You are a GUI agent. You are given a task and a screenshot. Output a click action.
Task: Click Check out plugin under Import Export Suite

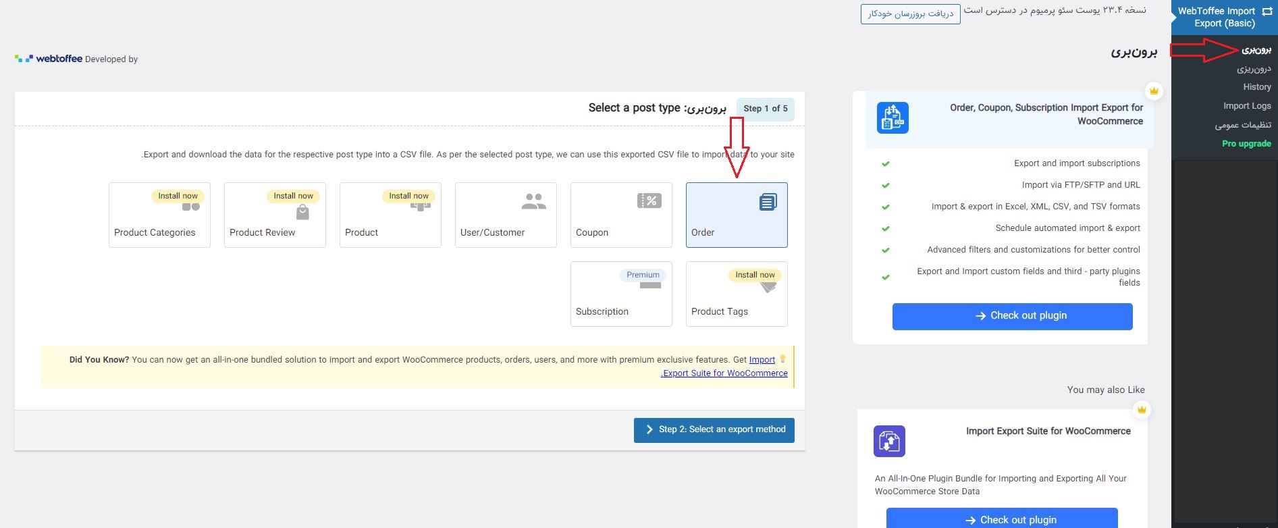(x=1002, y=518)
